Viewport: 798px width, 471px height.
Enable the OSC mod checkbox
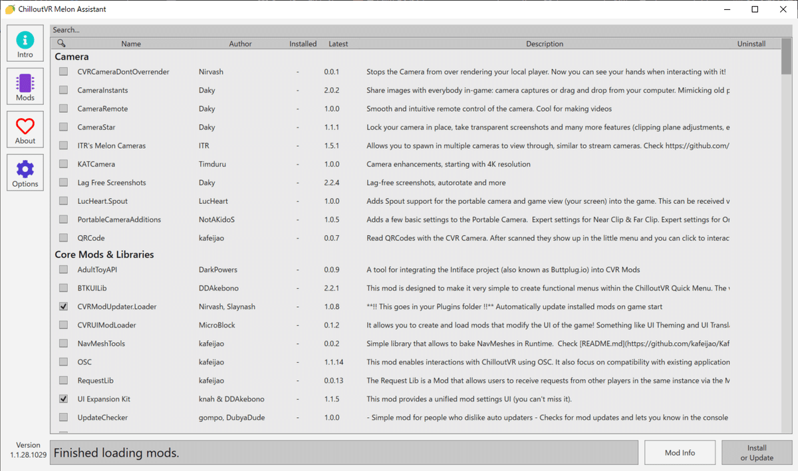pos(63,362)
